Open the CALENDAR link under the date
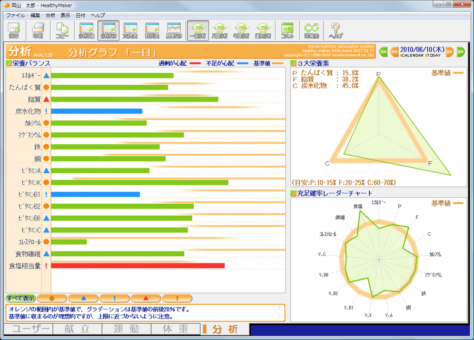The width and height of the screenshot is (474, 340). 412,56
